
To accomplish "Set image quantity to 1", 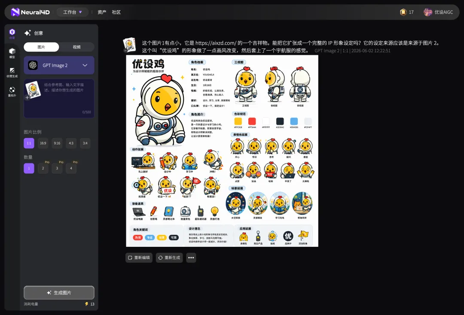I will pos(29,168).
